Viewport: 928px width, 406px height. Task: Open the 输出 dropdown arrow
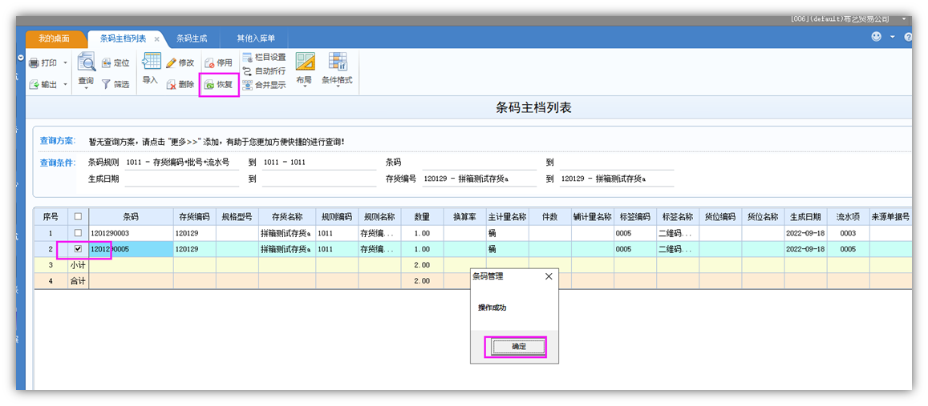65,85
